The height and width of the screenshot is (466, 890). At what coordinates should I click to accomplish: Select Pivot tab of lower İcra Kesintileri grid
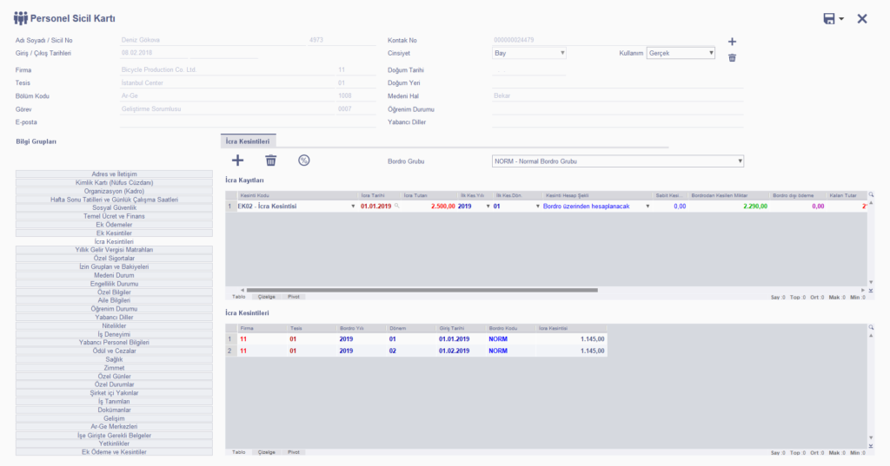(x=295, y=452)
